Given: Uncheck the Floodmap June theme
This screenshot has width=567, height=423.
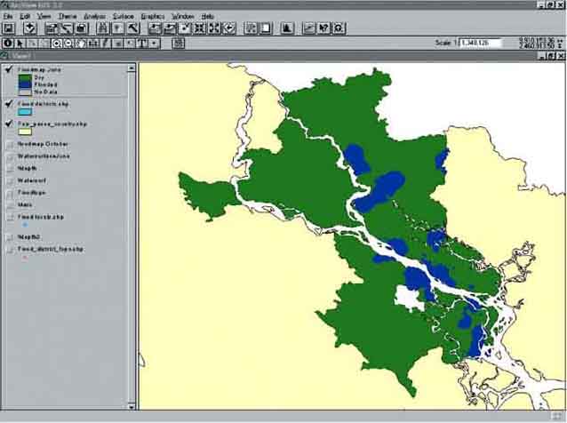Looking at the screenshot, I should (x=9, y=68).
